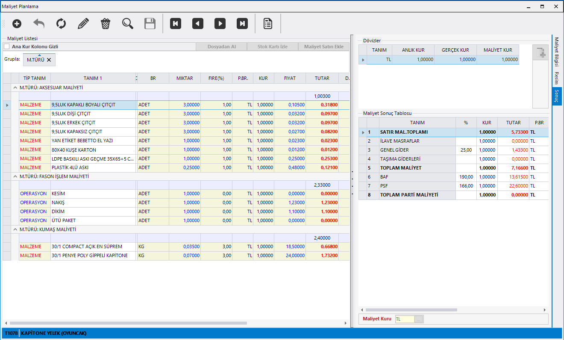Click the report document icon in toolbar
The width and height of the screenshot is (564, 340).
[x=268, y=23]
